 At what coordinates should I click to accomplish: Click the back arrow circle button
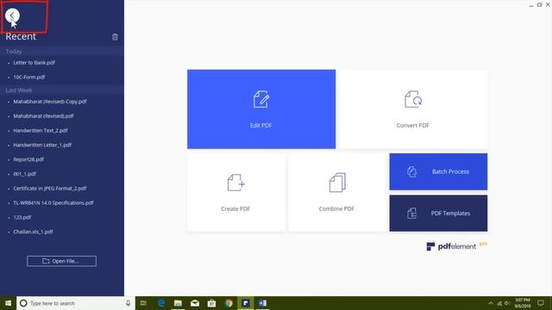tap(12, 15)
